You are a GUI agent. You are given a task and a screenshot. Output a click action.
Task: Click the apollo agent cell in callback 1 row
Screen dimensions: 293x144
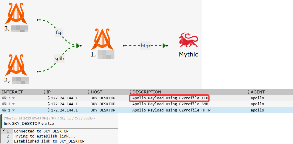tap(257, 110)
